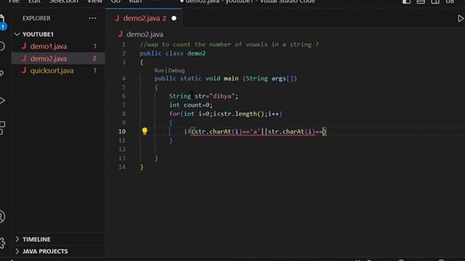465x261 pixels.
Task: Open demo1.java in the explorer
Action: [58, 46]
